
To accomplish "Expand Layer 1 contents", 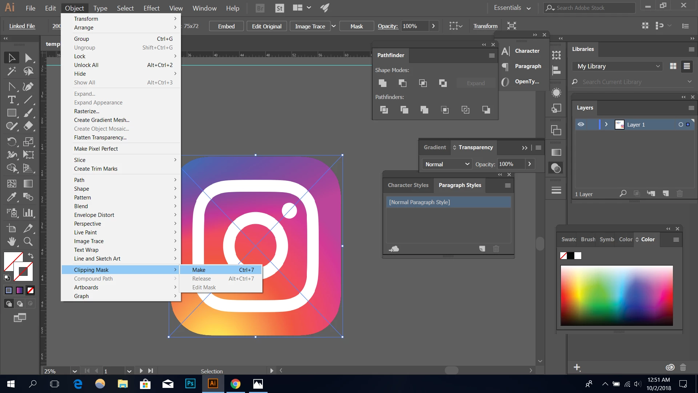I will [x=606, y=124].
